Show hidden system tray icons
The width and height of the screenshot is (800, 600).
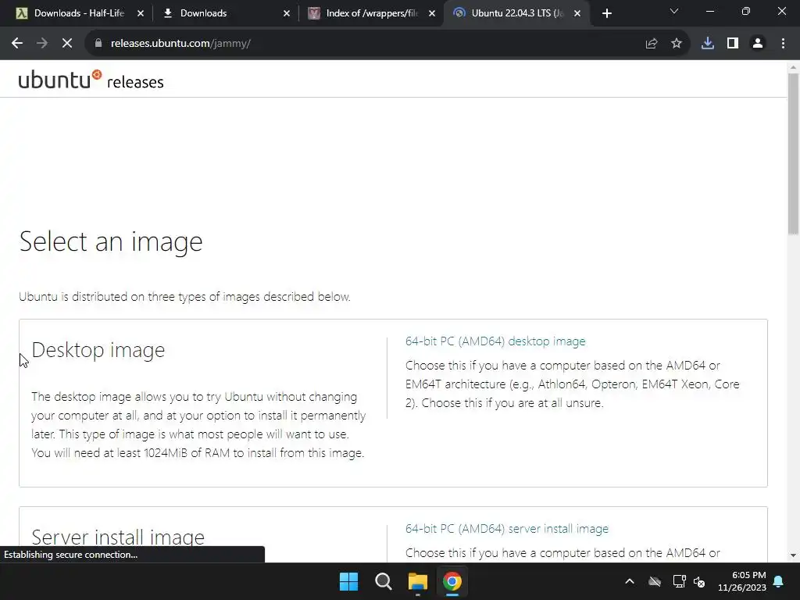[x=630, y=581]
